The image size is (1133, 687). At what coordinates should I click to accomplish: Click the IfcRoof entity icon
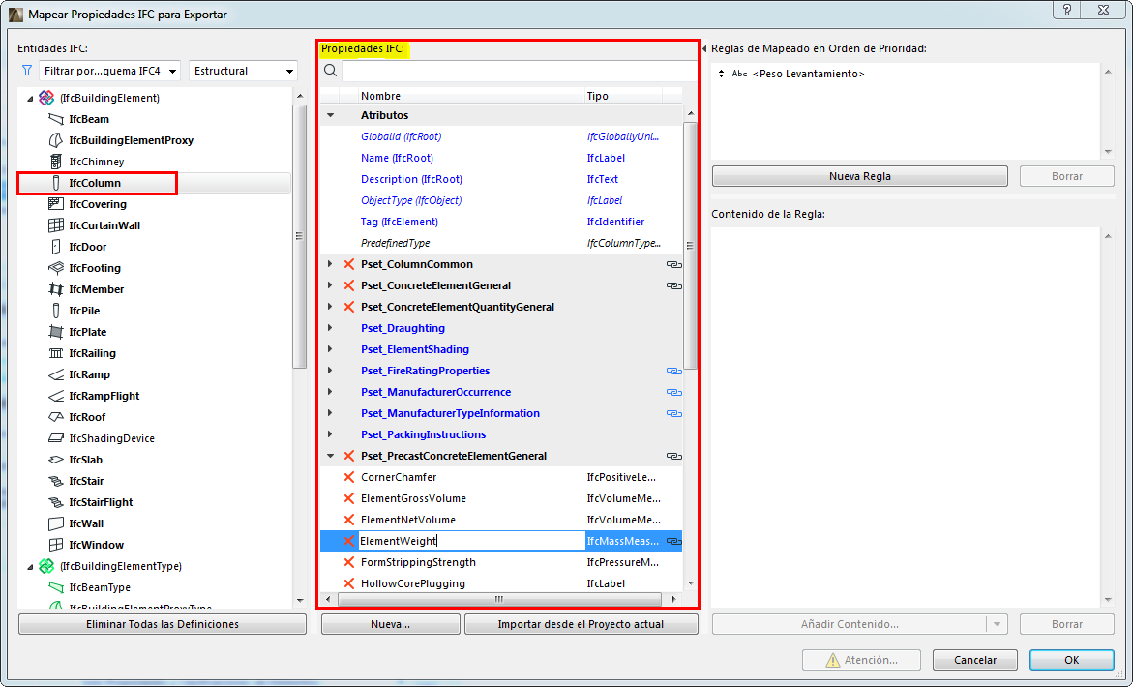[x=56, y=418]
